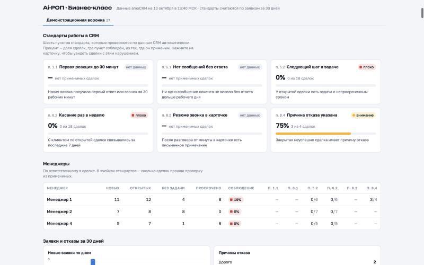
Task: Click the внимание badge on Причина отказа card
Action: 363,115
